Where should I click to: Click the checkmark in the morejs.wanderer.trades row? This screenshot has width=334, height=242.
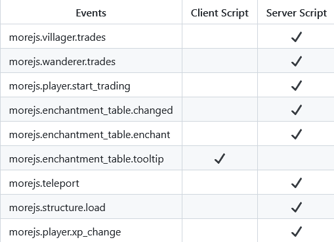click(297, 61)
